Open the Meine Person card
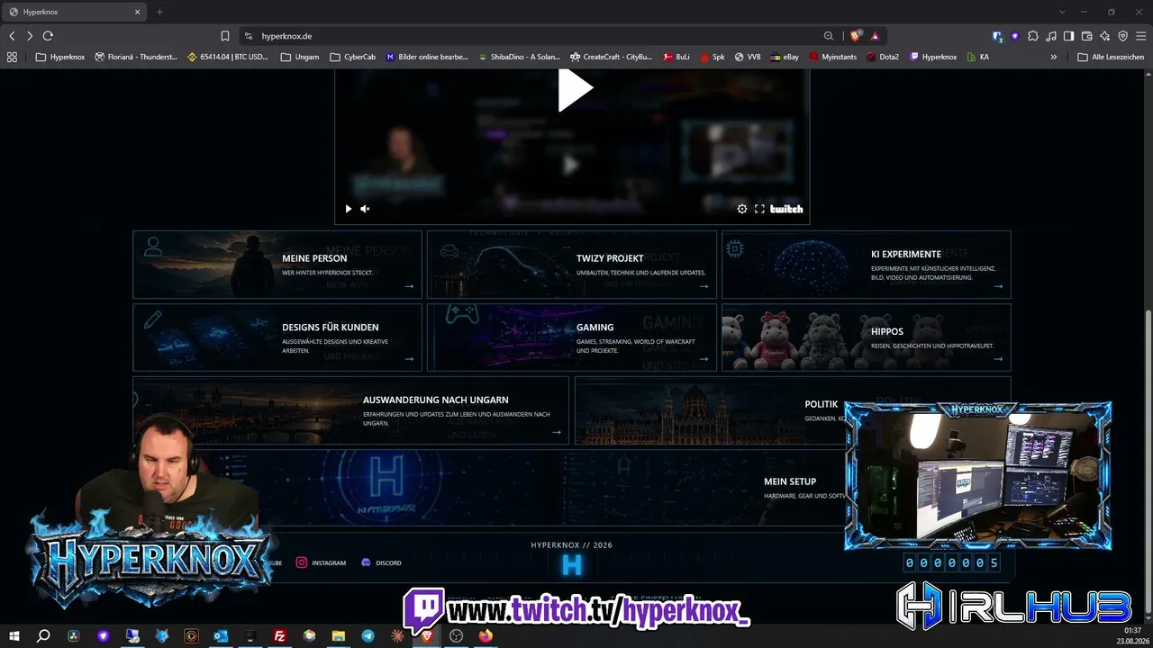 pos(277,265)
